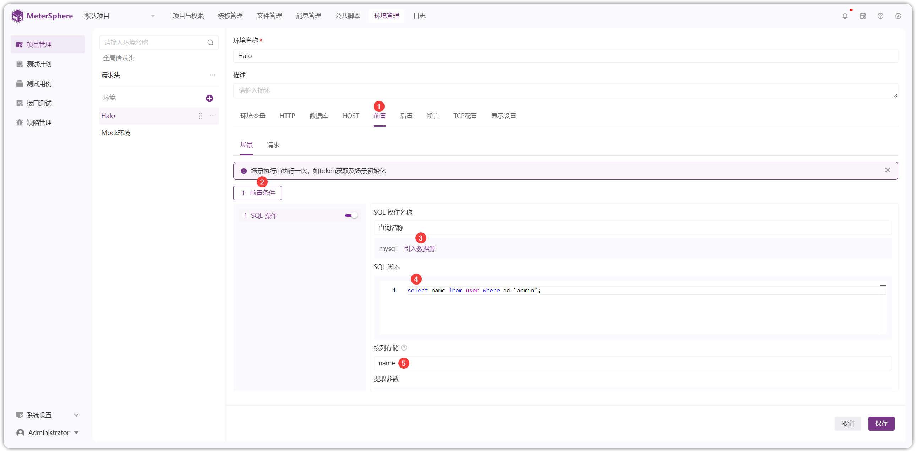916x452 pixels.
Task: Open the 消息管理 menu
Action: 308,16
